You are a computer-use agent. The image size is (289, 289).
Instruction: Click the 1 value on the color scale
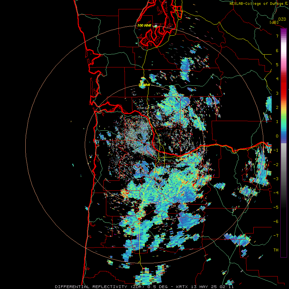[x=277, y=122]
